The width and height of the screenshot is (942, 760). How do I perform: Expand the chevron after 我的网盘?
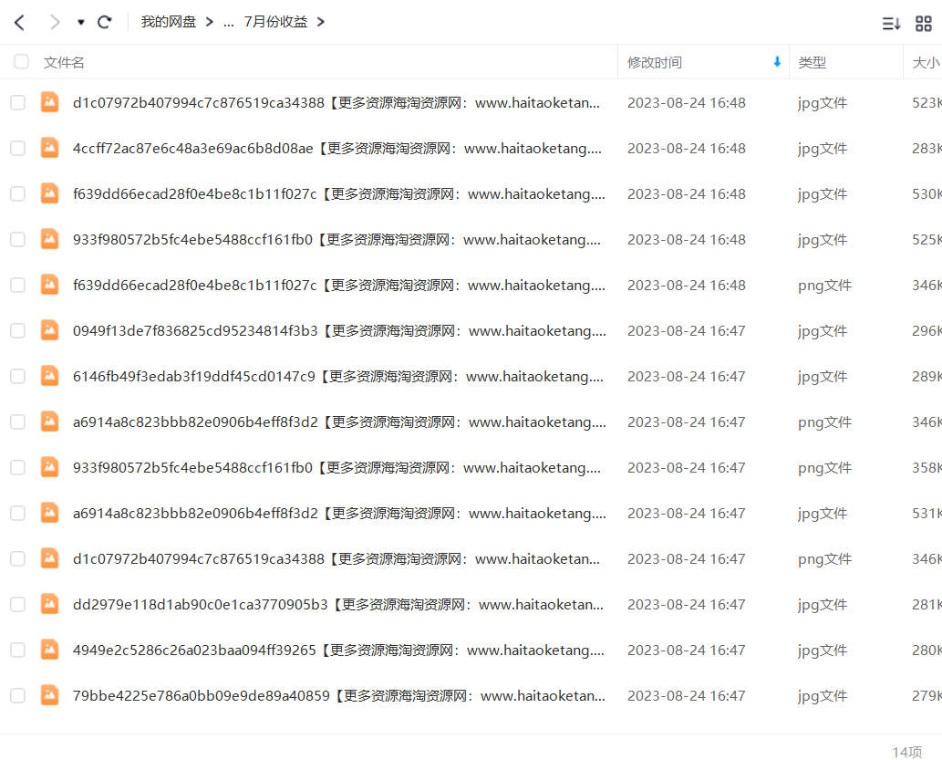(209, 22)
